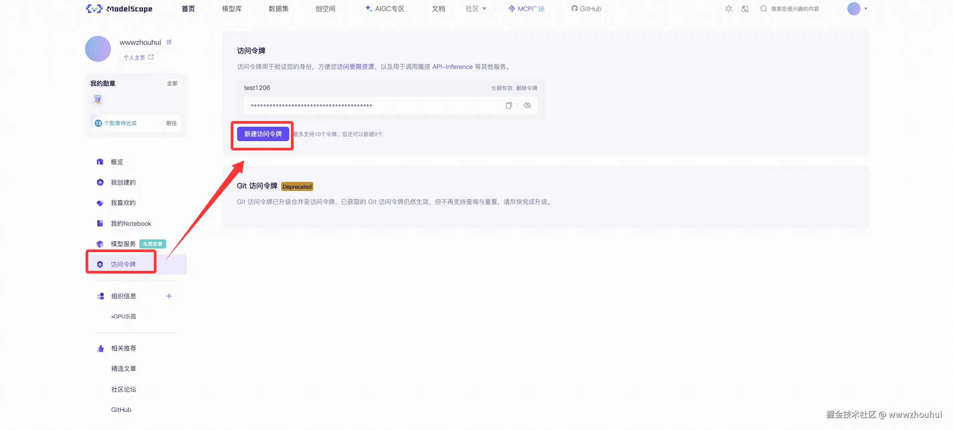Screen dimensions: 953x430
Task: Click the 模型服务 cube icon
Action: pyautogui.click(x=100, y=243)
